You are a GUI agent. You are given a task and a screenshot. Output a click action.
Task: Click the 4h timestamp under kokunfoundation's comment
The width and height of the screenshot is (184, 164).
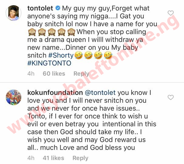click(x=31, y=158)
